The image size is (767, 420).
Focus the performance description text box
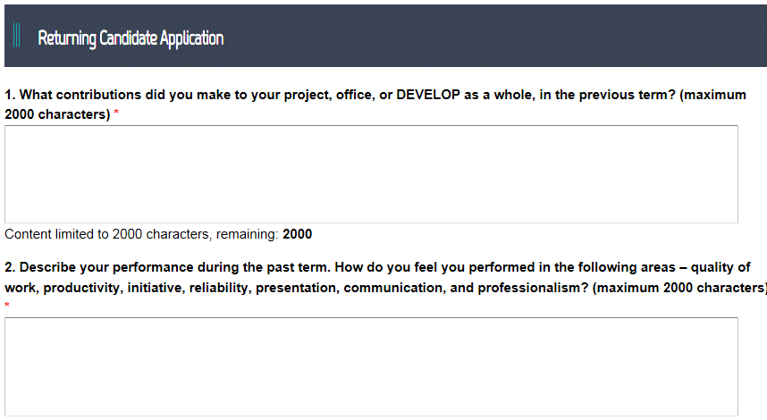(371, 366)
